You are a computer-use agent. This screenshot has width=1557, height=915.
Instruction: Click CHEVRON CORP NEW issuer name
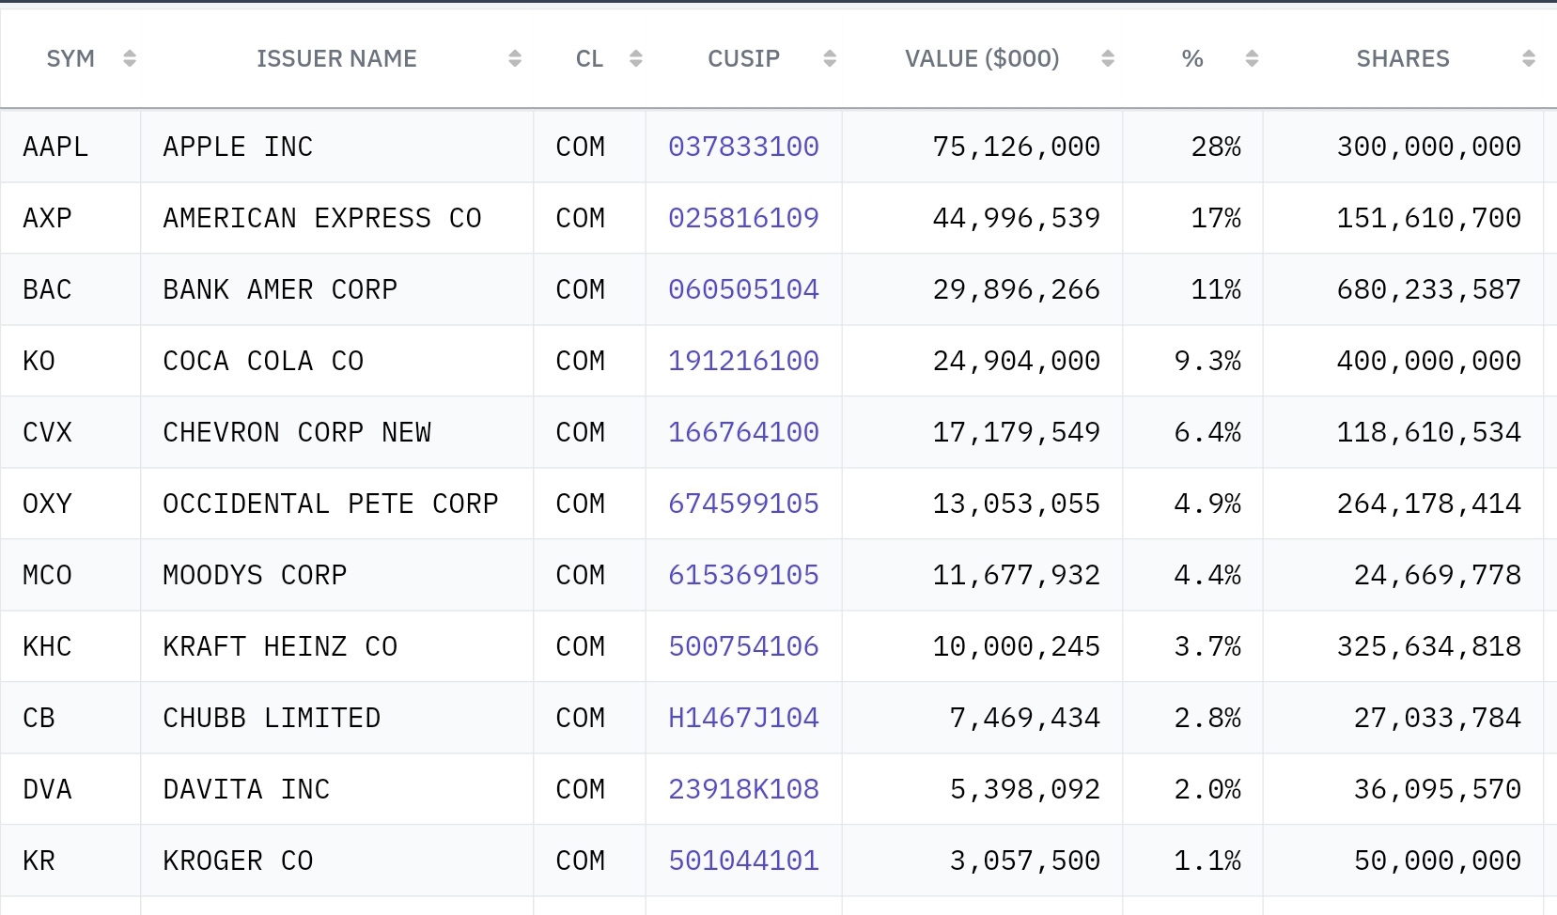coord(297,432)
